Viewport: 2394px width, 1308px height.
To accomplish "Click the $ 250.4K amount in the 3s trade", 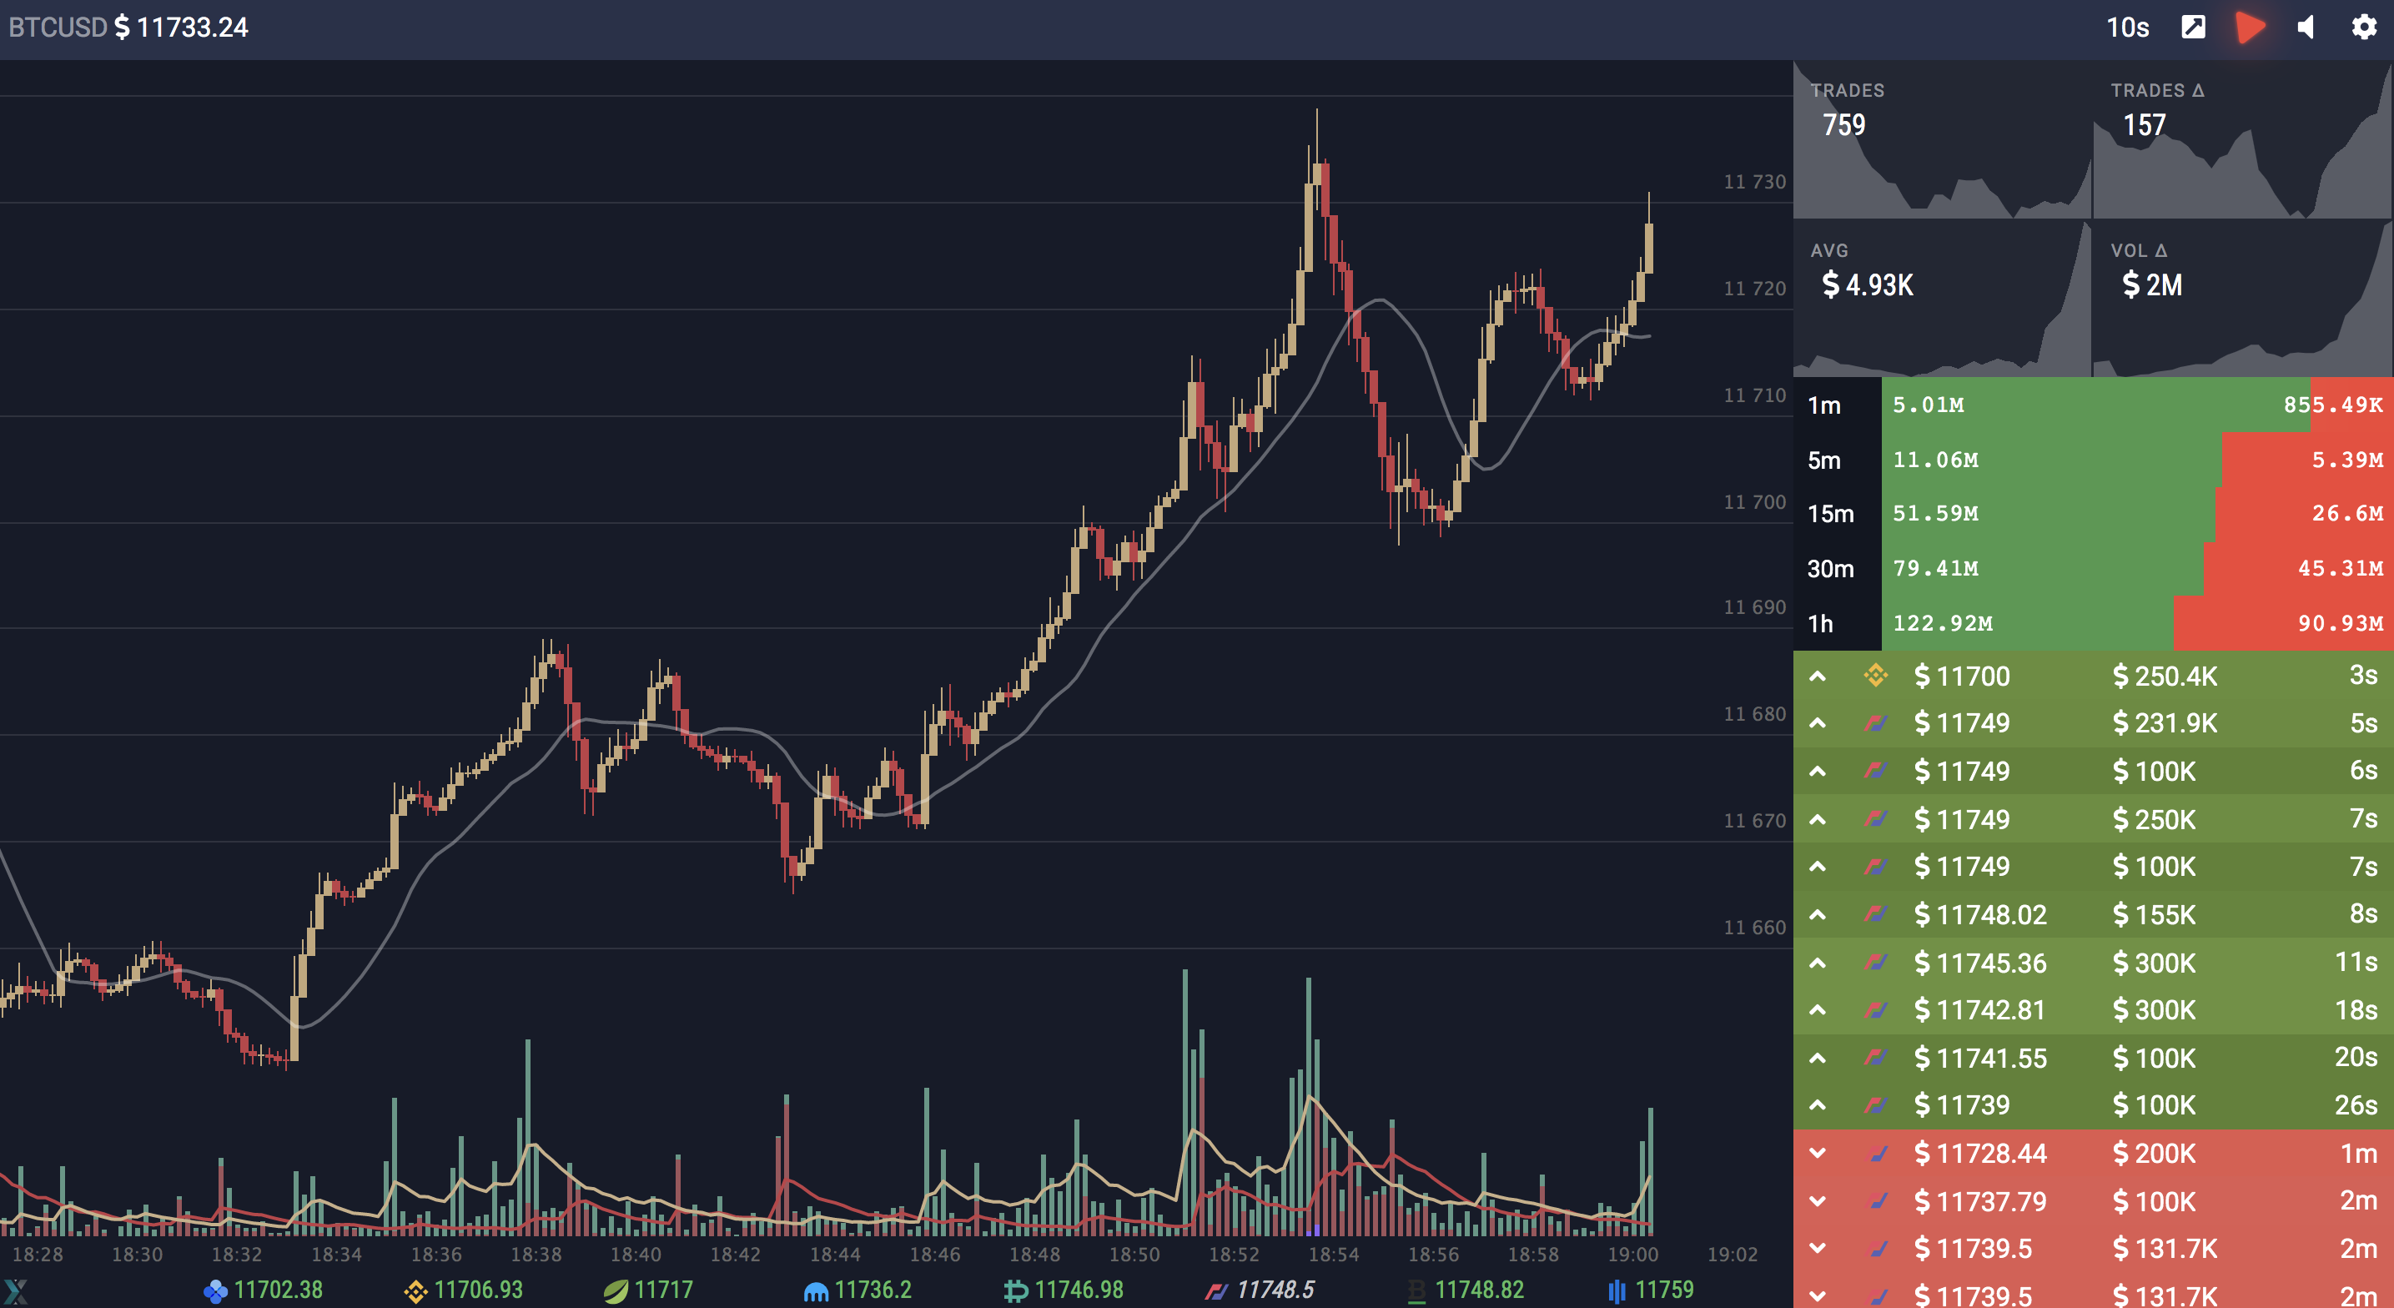I will pos(2165,676).
